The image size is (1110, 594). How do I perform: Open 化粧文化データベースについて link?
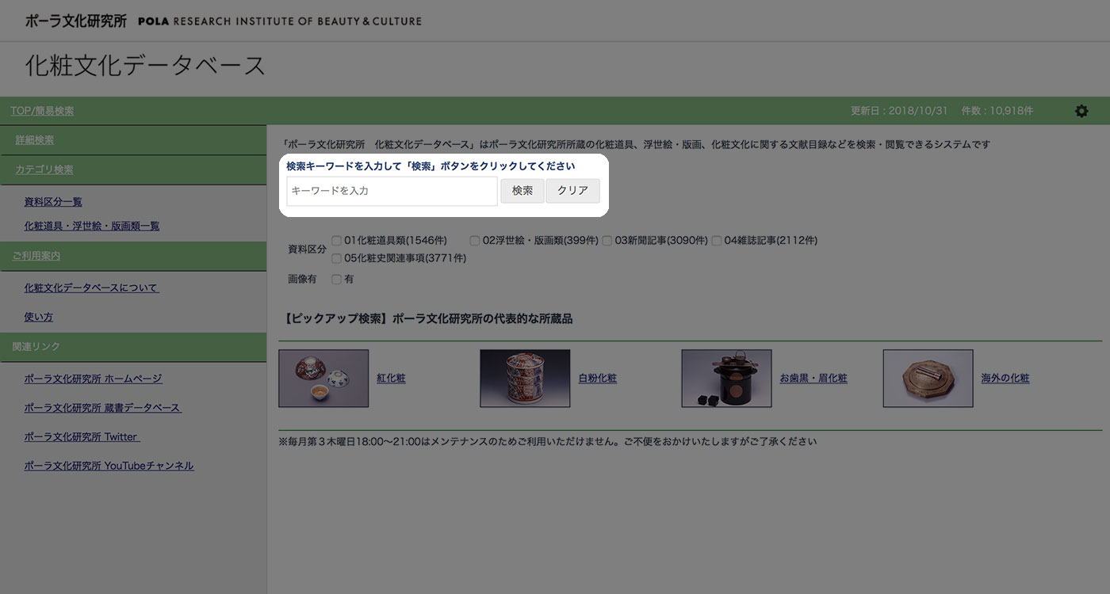pyautogui.click(x=92, y=287)
